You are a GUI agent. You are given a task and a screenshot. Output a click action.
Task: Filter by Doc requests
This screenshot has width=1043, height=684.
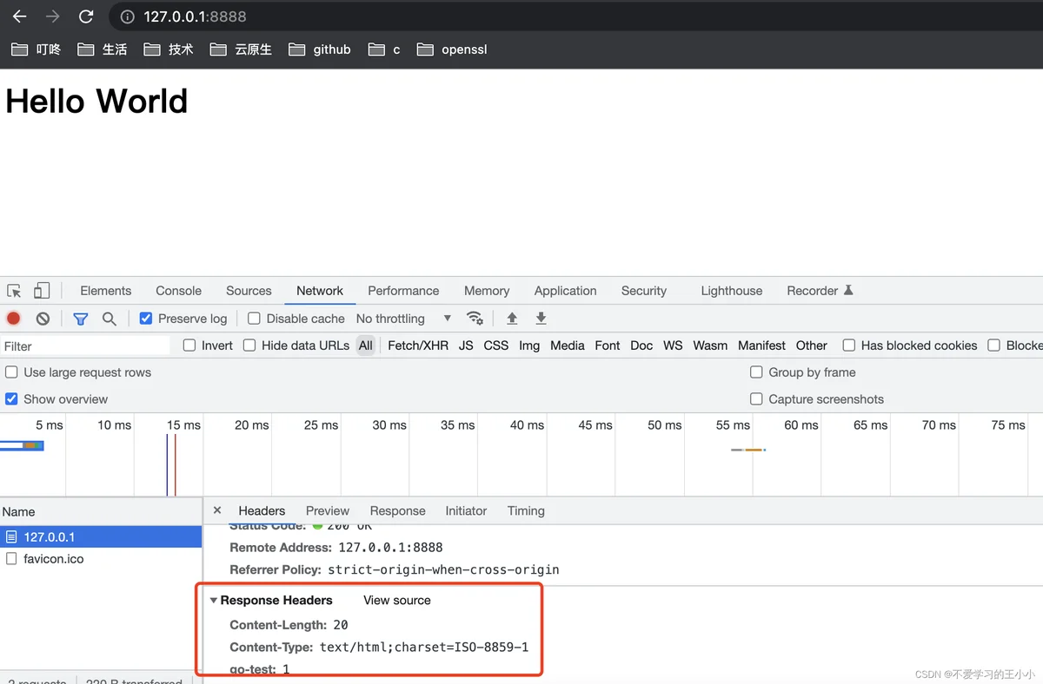(x=641, y=345)
